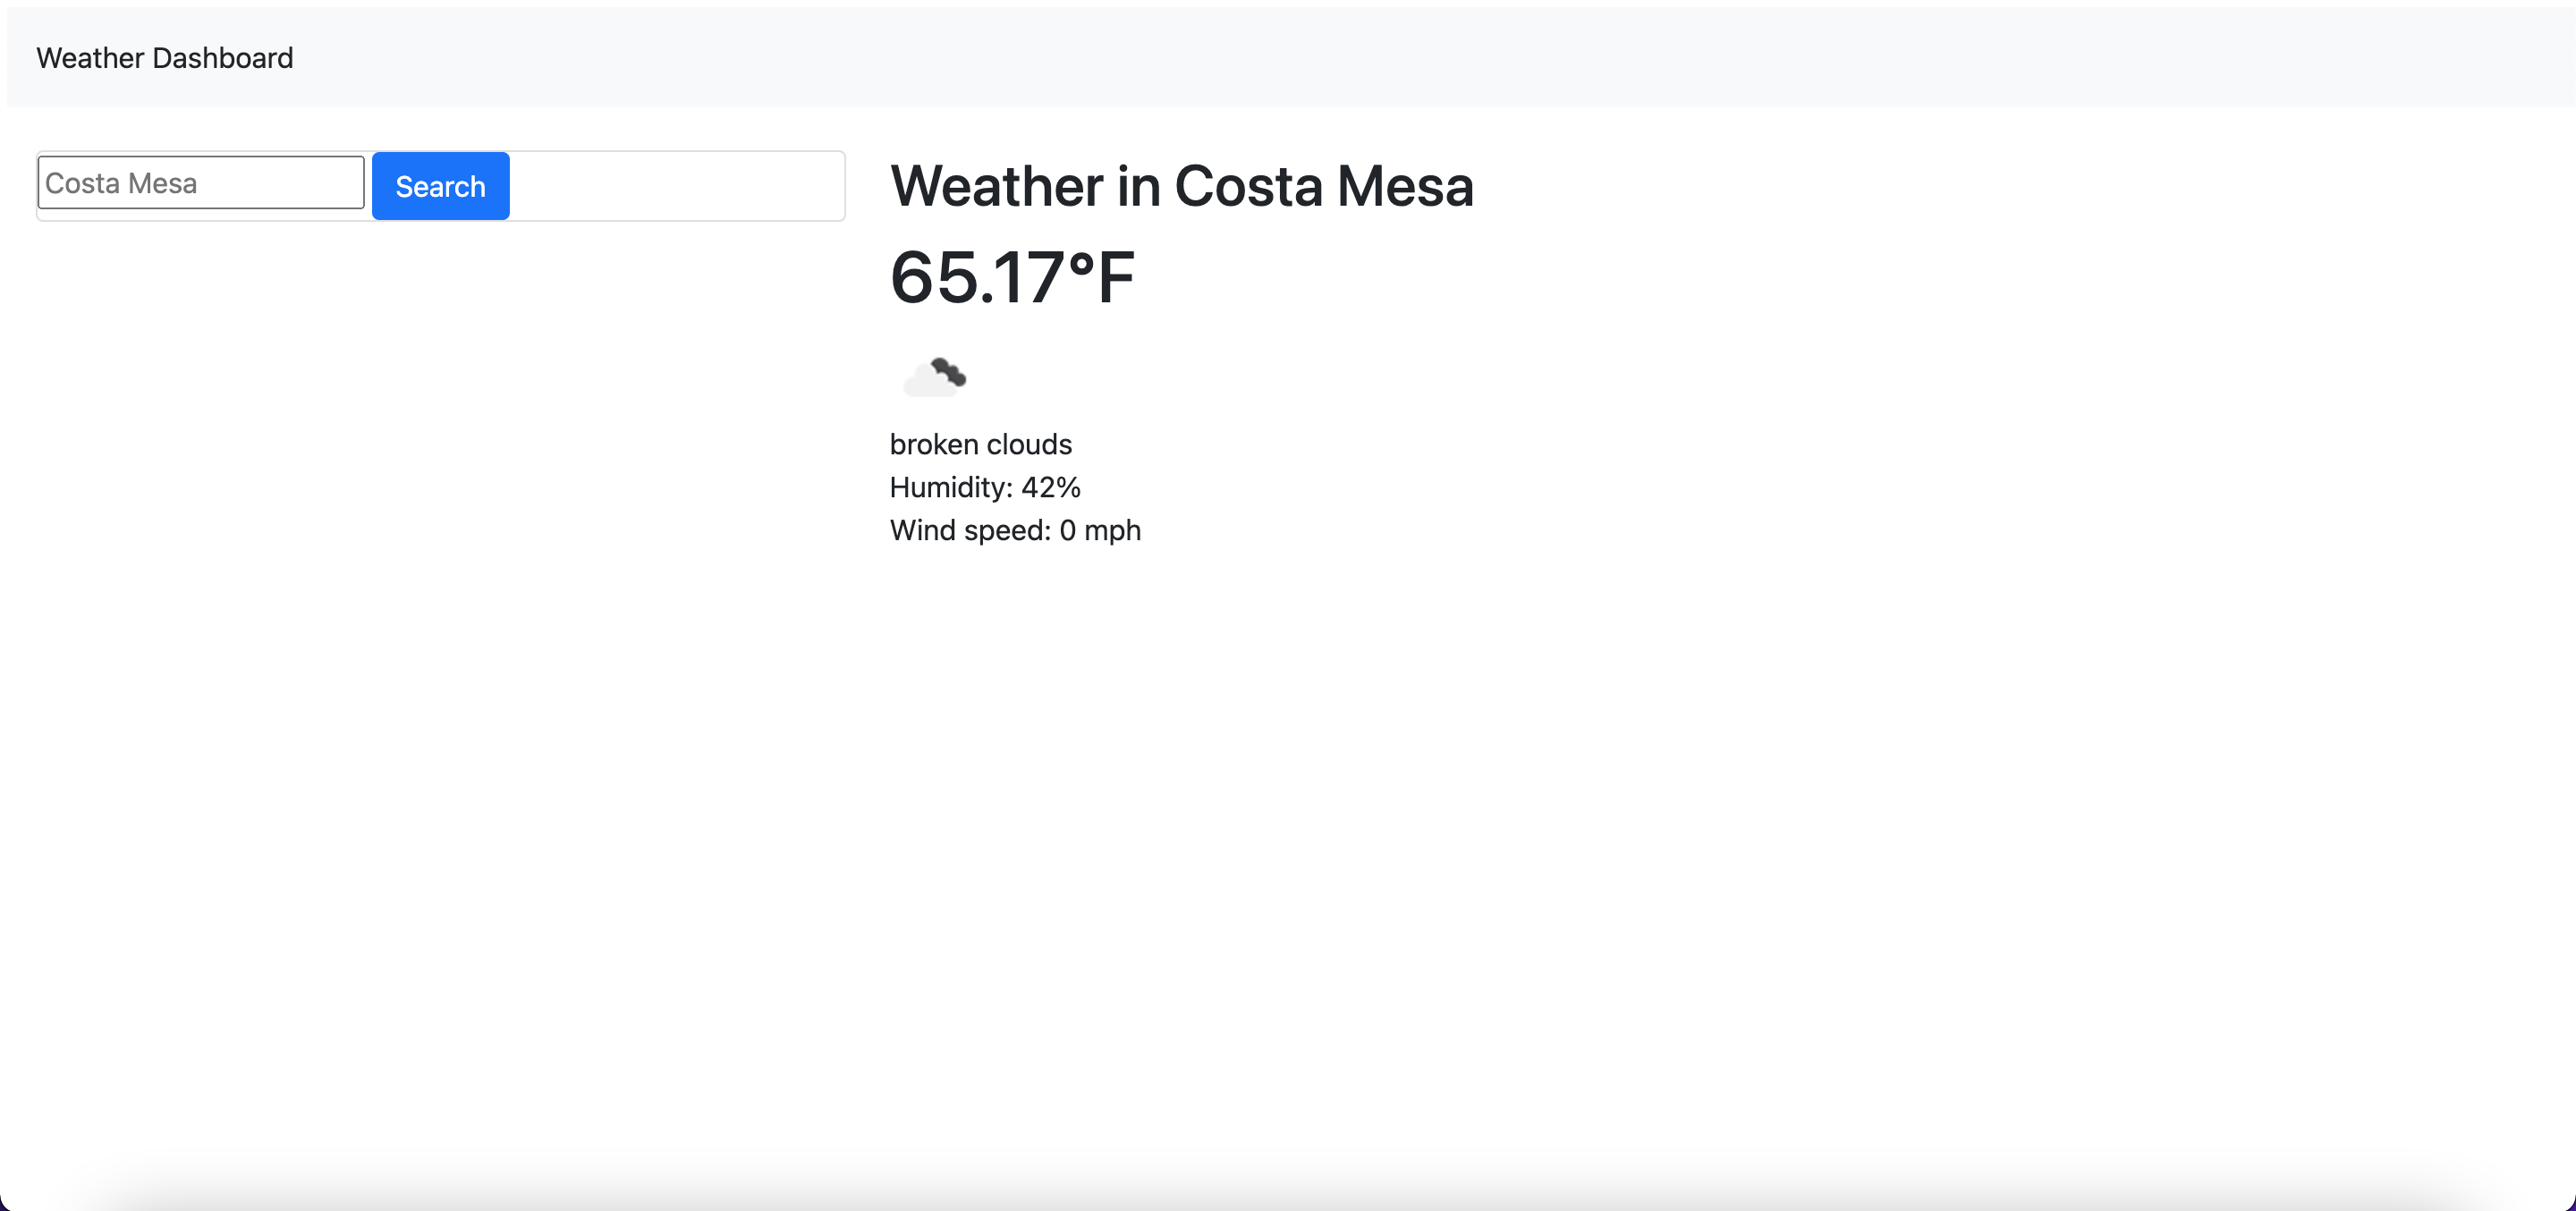Click the Weather Dashboard header title
Screen dimensions: 2576x1211
pos(164,57)
